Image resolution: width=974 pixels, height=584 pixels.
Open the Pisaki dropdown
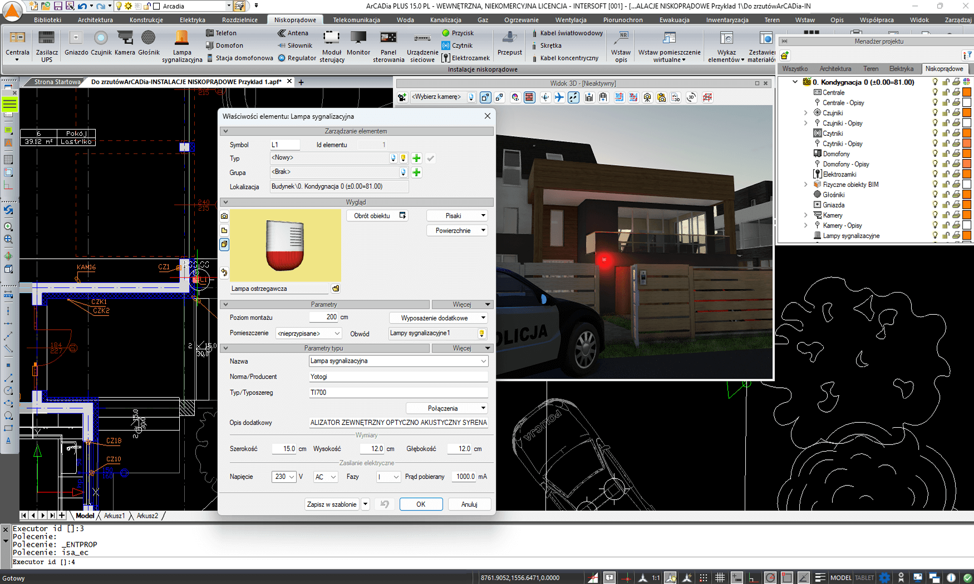pos(457,216)
